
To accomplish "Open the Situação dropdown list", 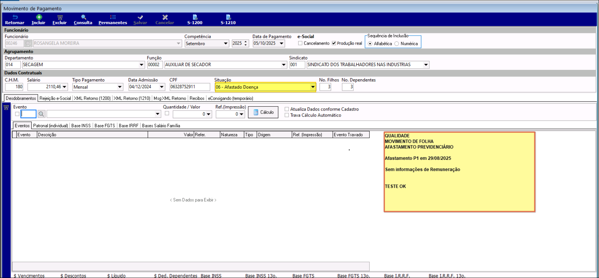I will click(312, 87).
